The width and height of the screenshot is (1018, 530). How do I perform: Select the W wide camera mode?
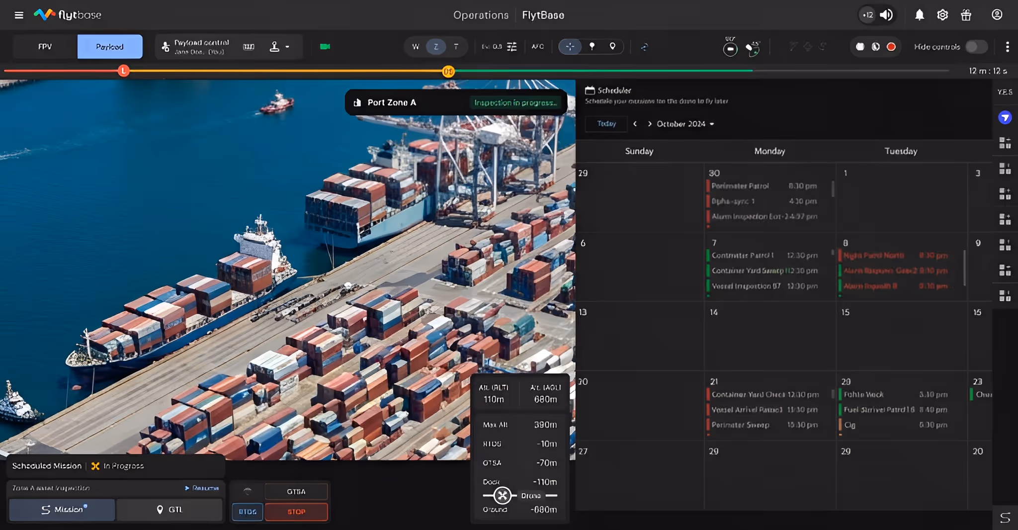416,47
